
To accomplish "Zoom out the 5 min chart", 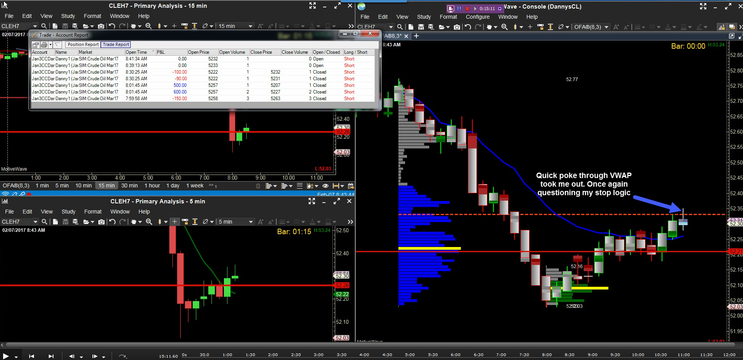I will (x=149, y=222).
